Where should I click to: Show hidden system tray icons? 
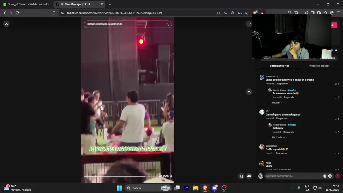click(292, 188)
